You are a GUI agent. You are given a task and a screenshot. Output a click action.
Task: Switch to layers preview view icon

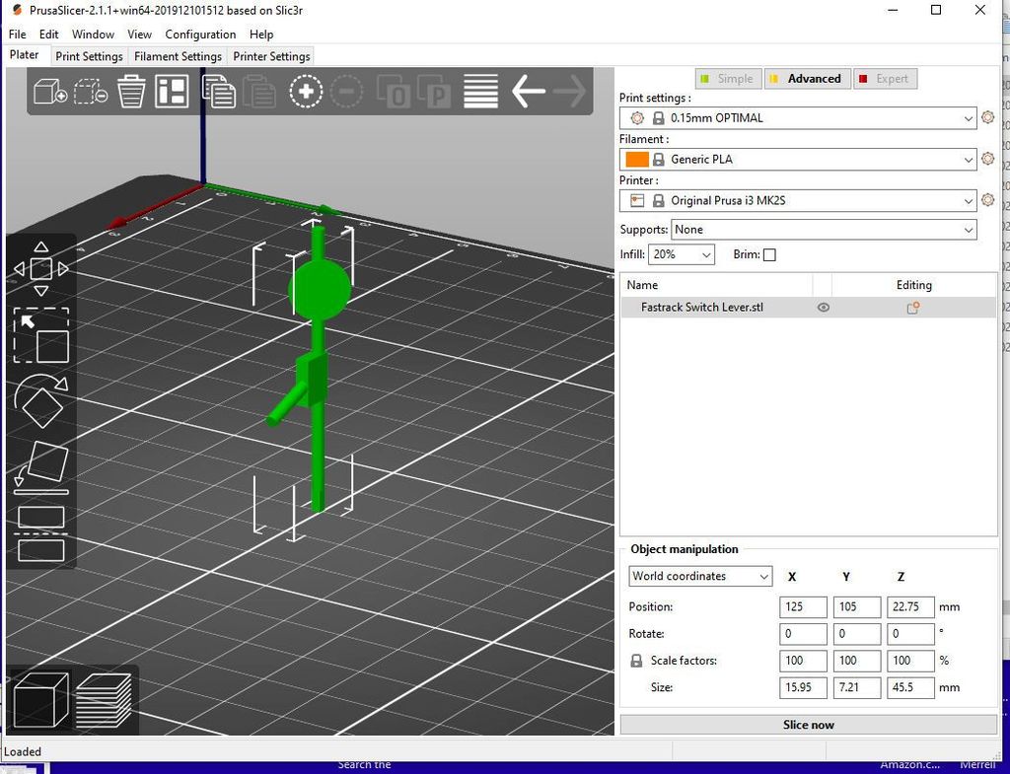104,699
